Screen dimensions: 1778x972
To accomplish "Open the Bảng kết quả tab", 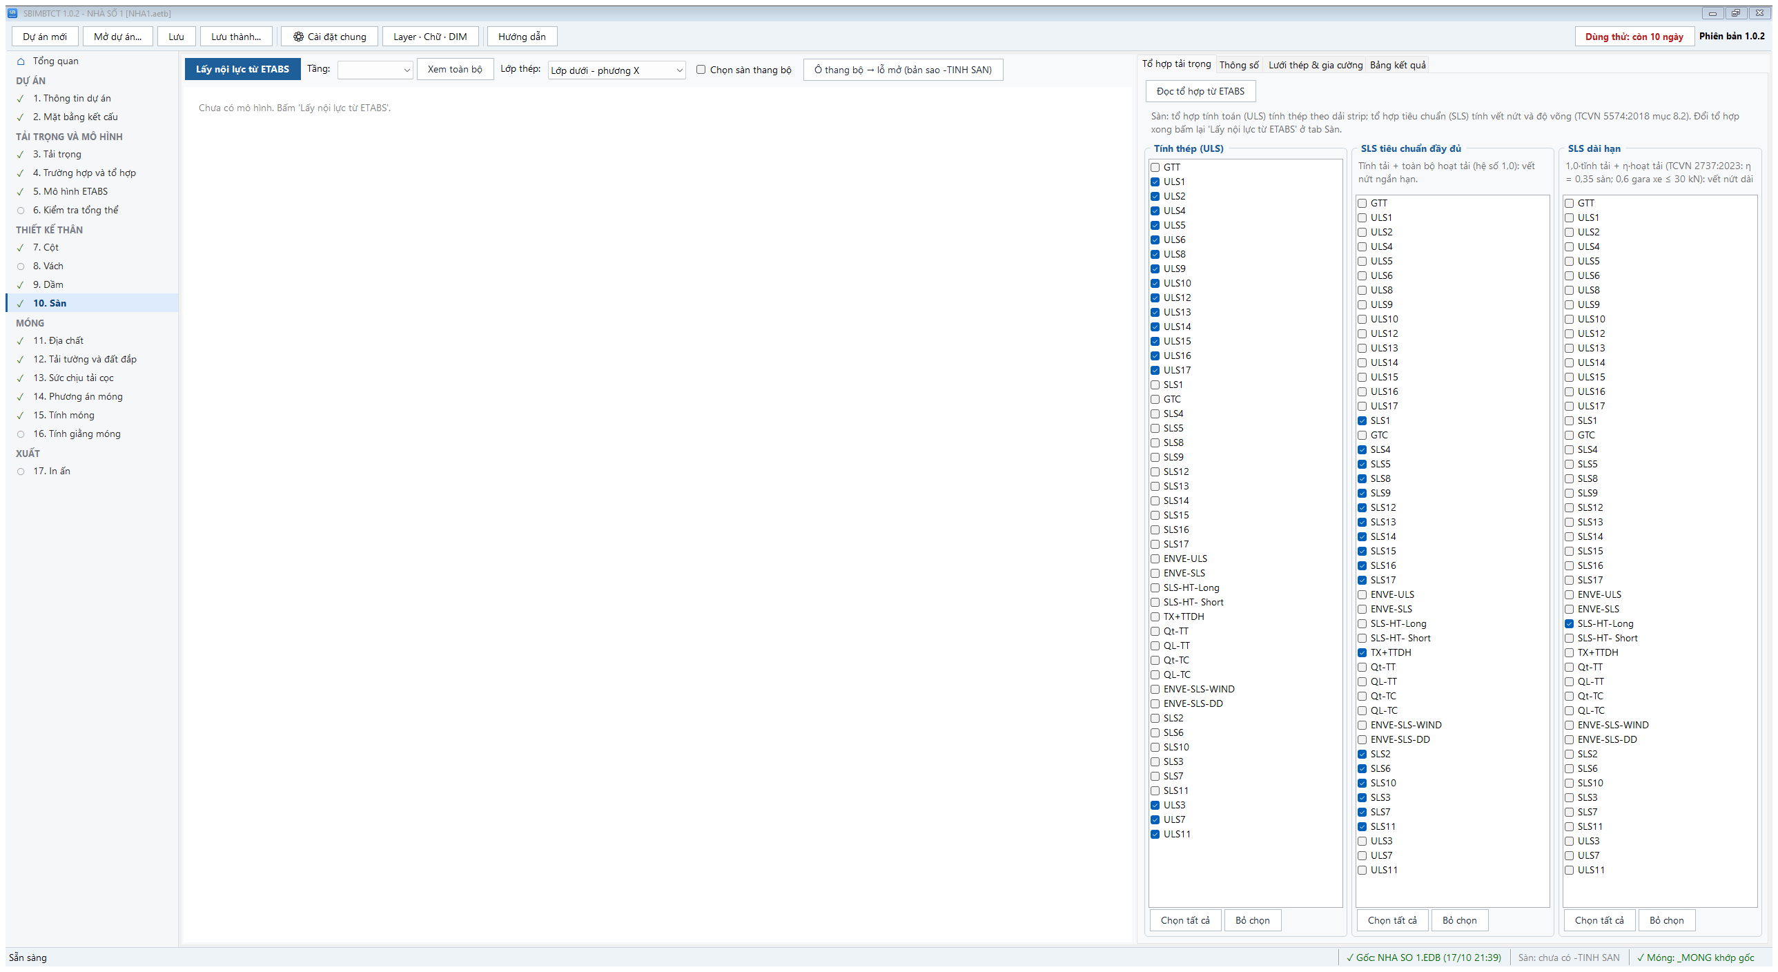I will (x=1398, y=65).
